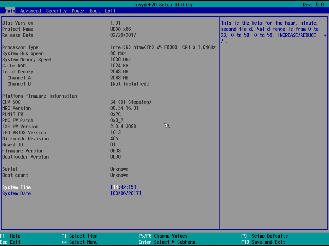Click the Board ID label
329x246 pixels.
click(x=13, y=145)
